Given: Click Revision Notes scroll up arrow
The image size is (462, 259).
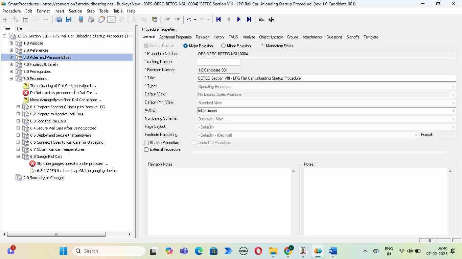Looking at the screenshot, I should [294, 171].
